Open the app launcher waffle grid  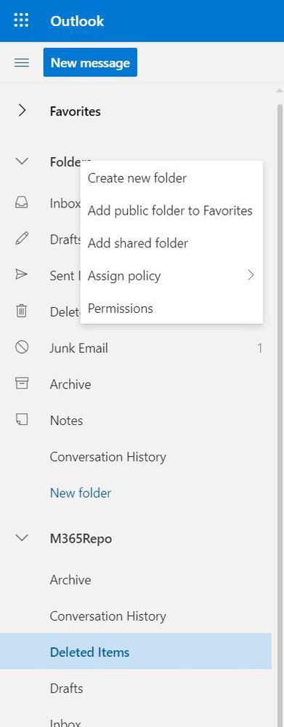21,20
